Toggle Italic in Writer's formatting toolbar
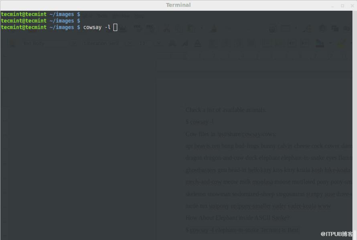Image resolution: width=357 pixels, height=240 pixels. [x=185, y=43]
